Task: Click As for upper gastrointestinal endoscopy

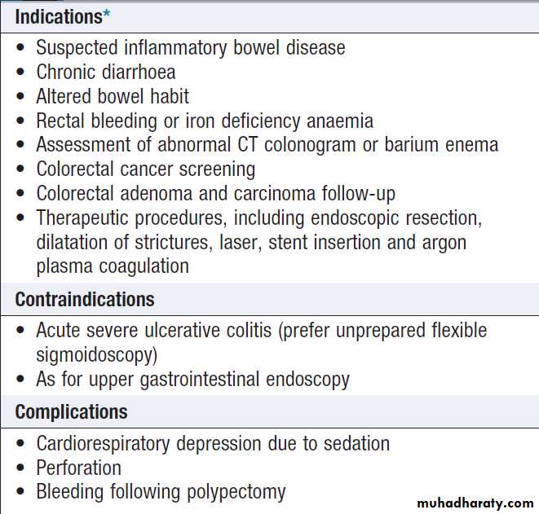Action: click(192, 379)
